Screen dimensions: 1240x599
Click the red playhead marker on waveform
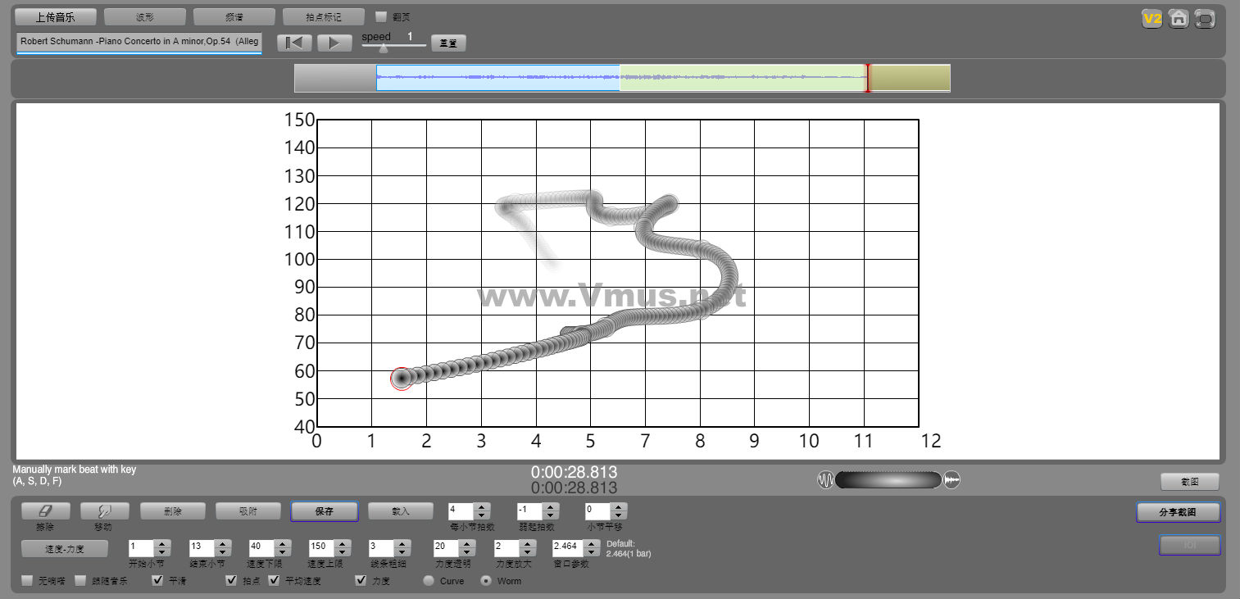pyautogui.click(x=868, y=78)
